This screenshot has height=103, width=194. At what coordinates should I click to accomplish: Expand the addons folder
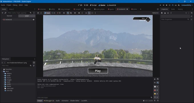coord(3,74)
